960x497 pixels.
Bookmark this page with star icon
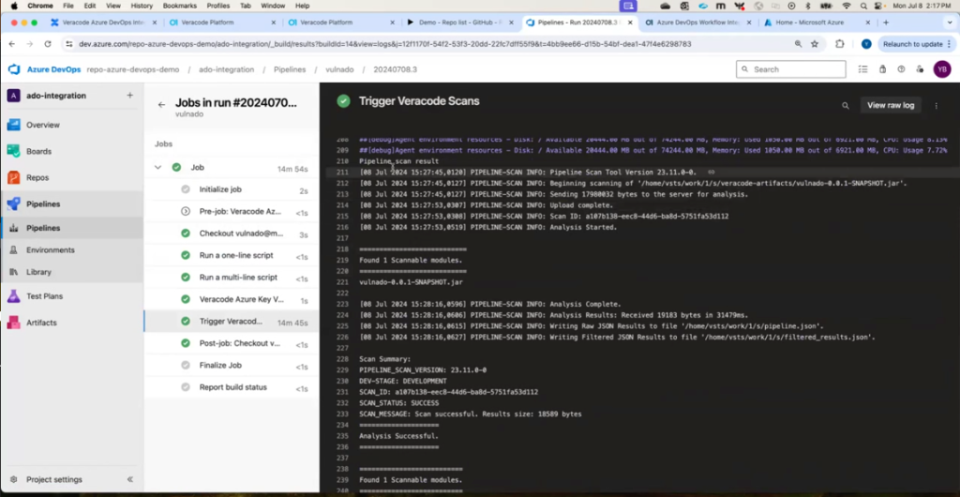(815, 44)
